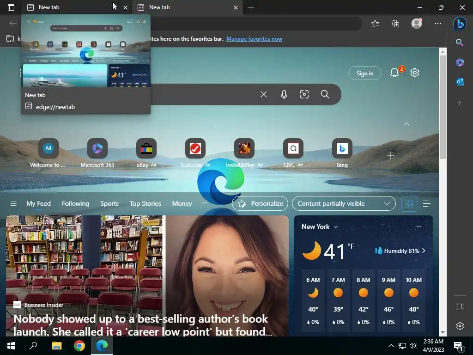Viewport: 473px width, 355px height.
Task: Collapse quick links with up chevron
Action: pos(406,124)
